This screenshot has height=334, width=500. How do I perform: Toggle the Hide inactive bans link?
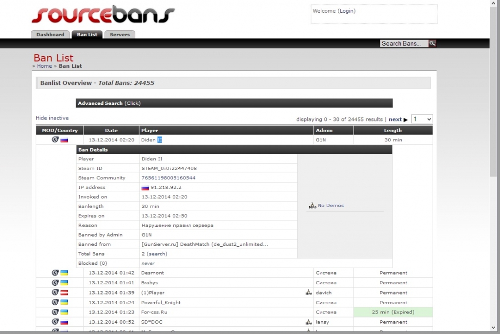52,118
